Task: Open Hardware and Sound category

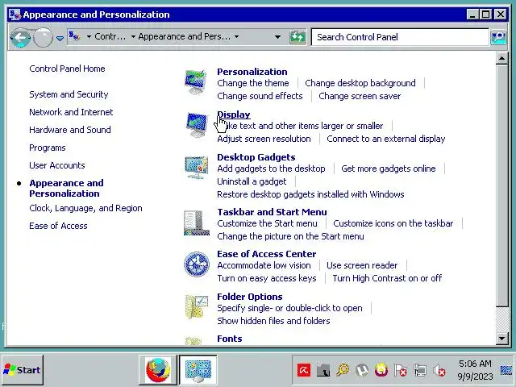Action: point(70,130)
